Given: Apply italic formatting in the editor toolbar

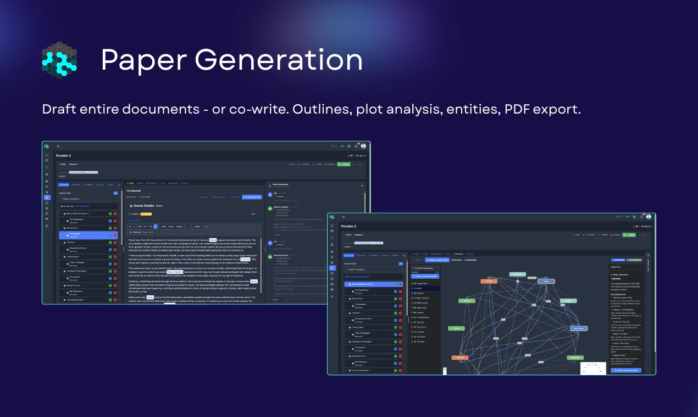Looking at the screenshot, I should pyautogui.click(x=134, y=227).
